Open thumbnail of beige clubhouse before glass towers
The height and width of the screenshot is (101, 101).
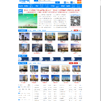(x=50, y=36)
